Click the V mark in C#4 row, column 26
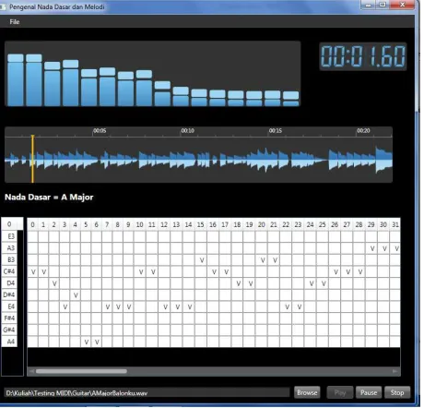Image resolution: width=424 pixels, height=408 pixels. coord(336,272)
